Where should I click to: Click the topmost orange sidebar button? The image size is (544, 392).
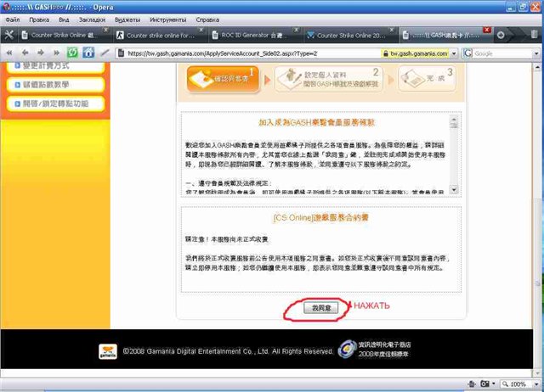[x=55, y=67]
